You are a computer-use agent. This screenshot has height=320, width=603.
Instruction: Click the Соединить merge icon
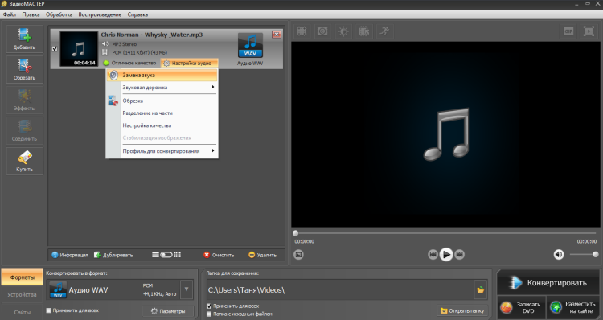(25, 130)
